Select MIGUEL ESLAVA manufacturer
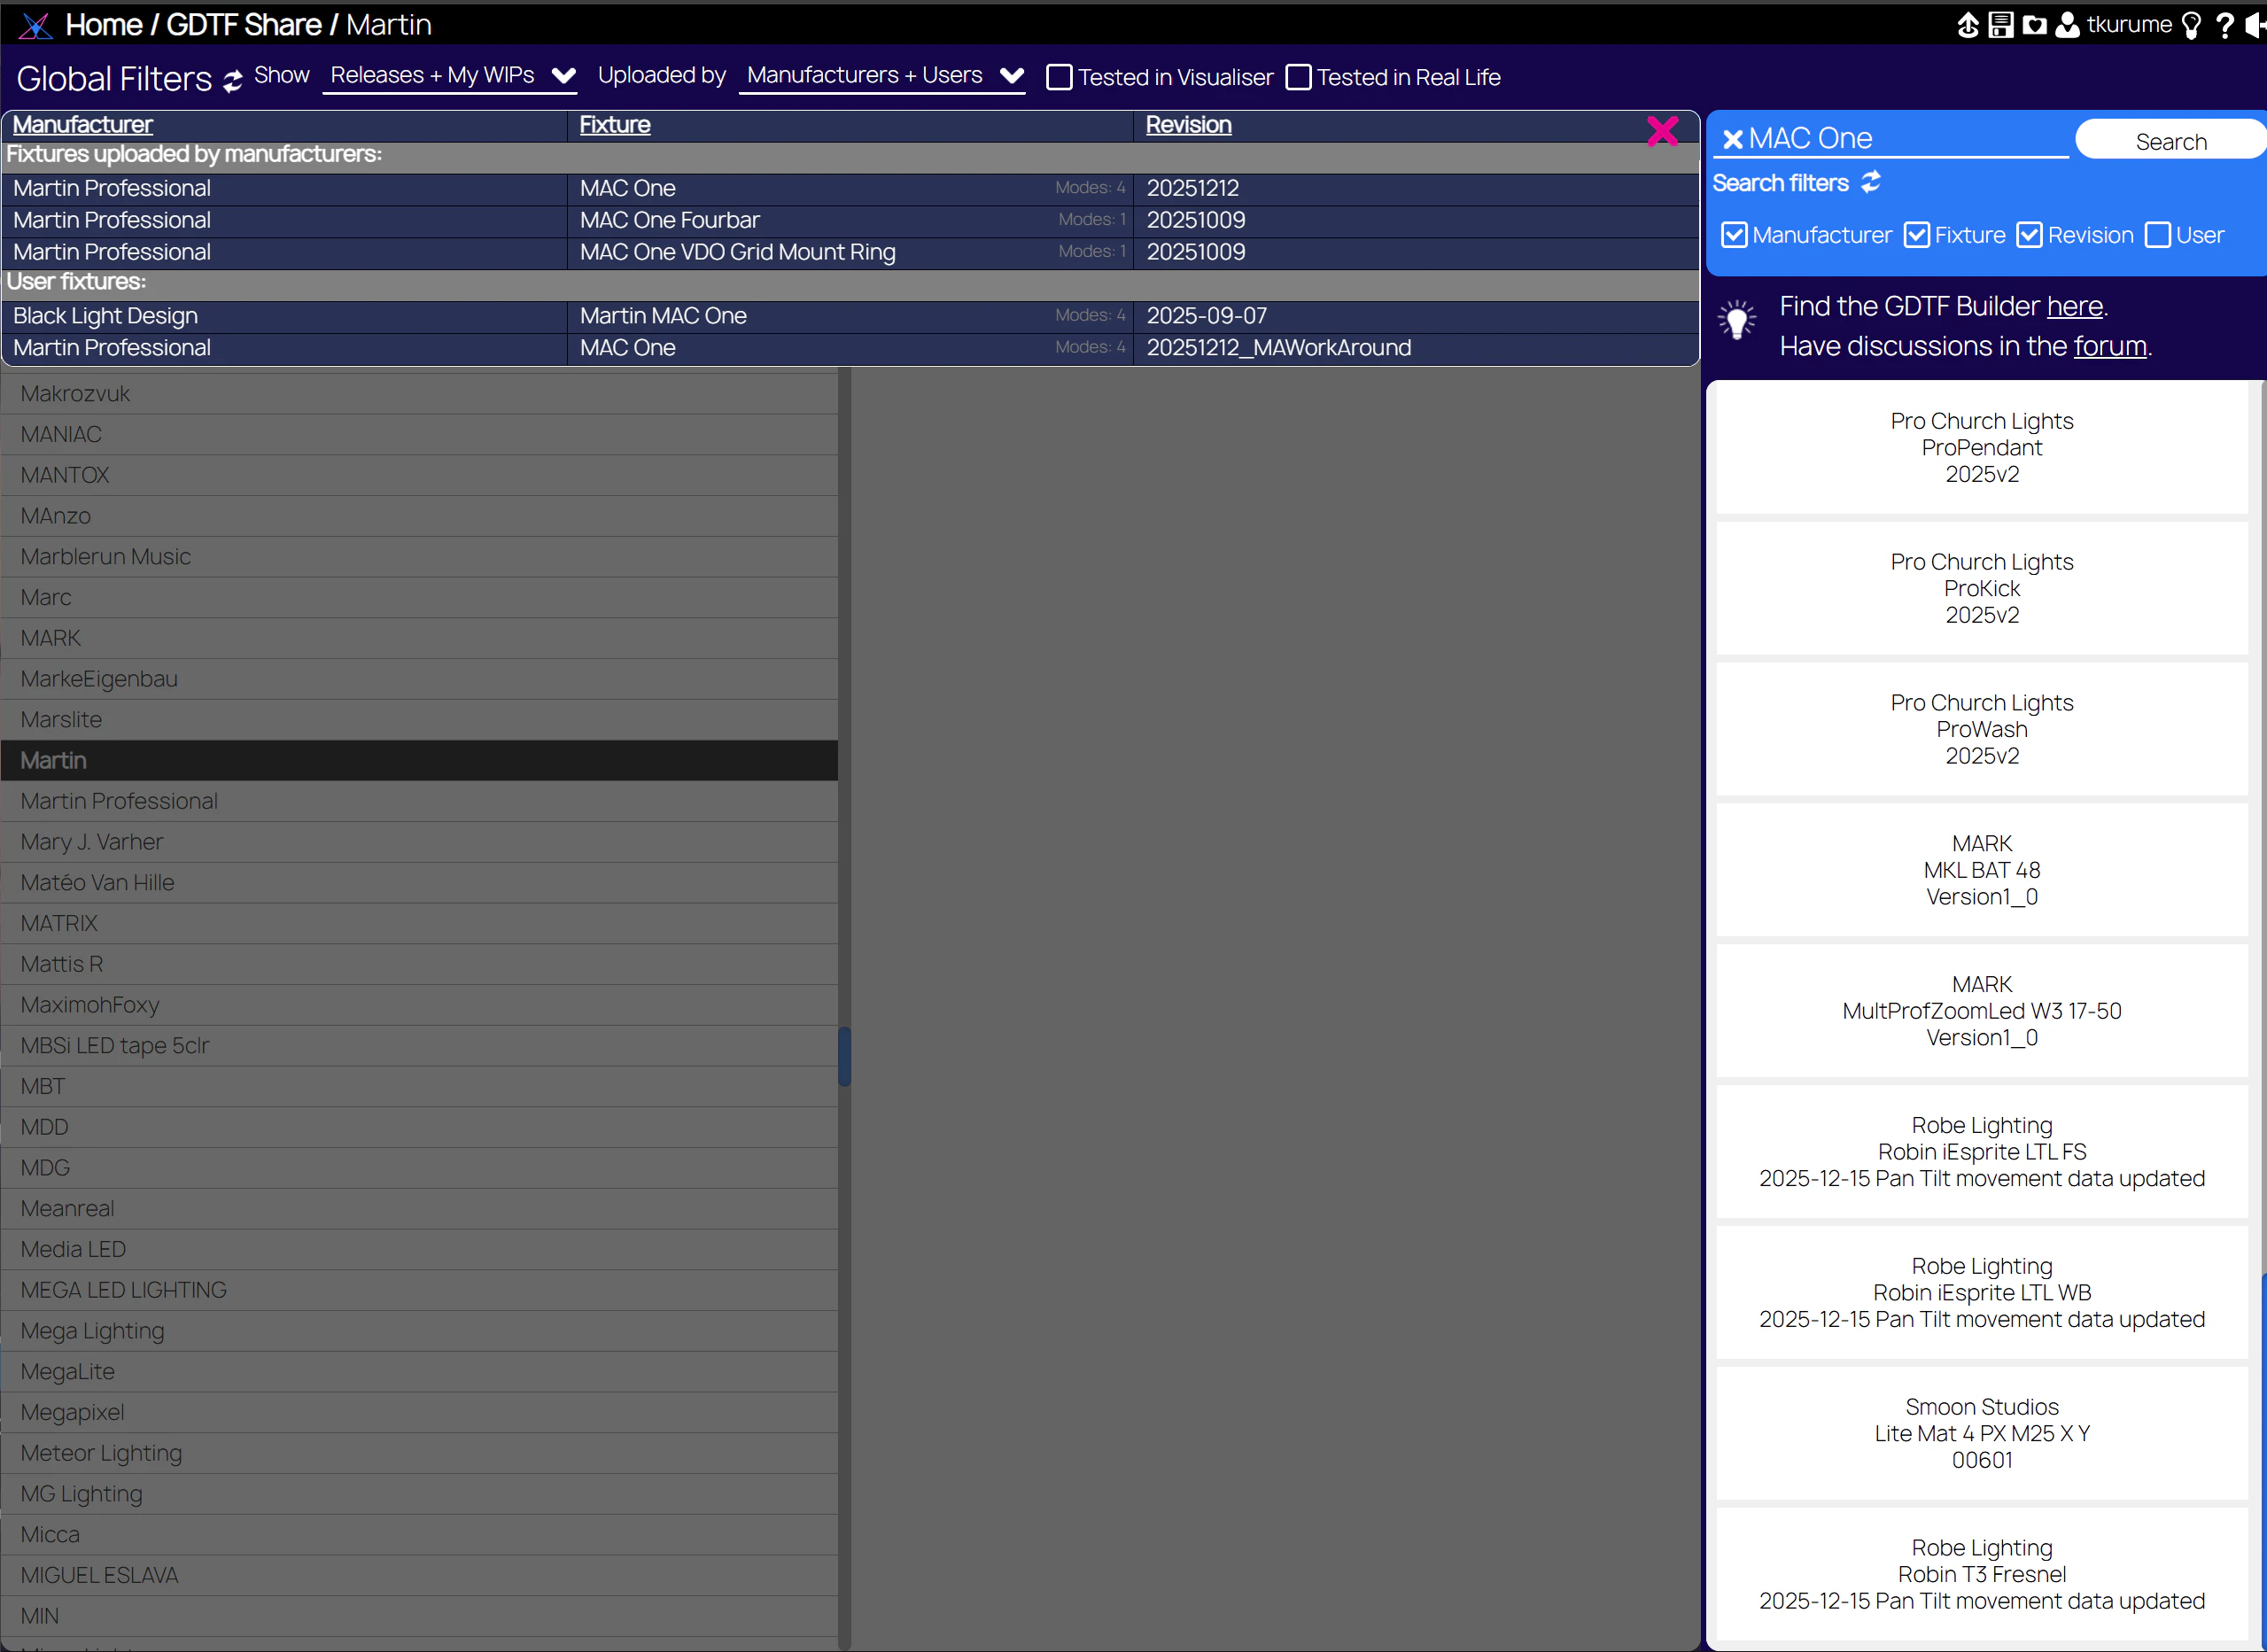The height and width of the screenshot is (1652, 2267). (x=419, y=1575)
